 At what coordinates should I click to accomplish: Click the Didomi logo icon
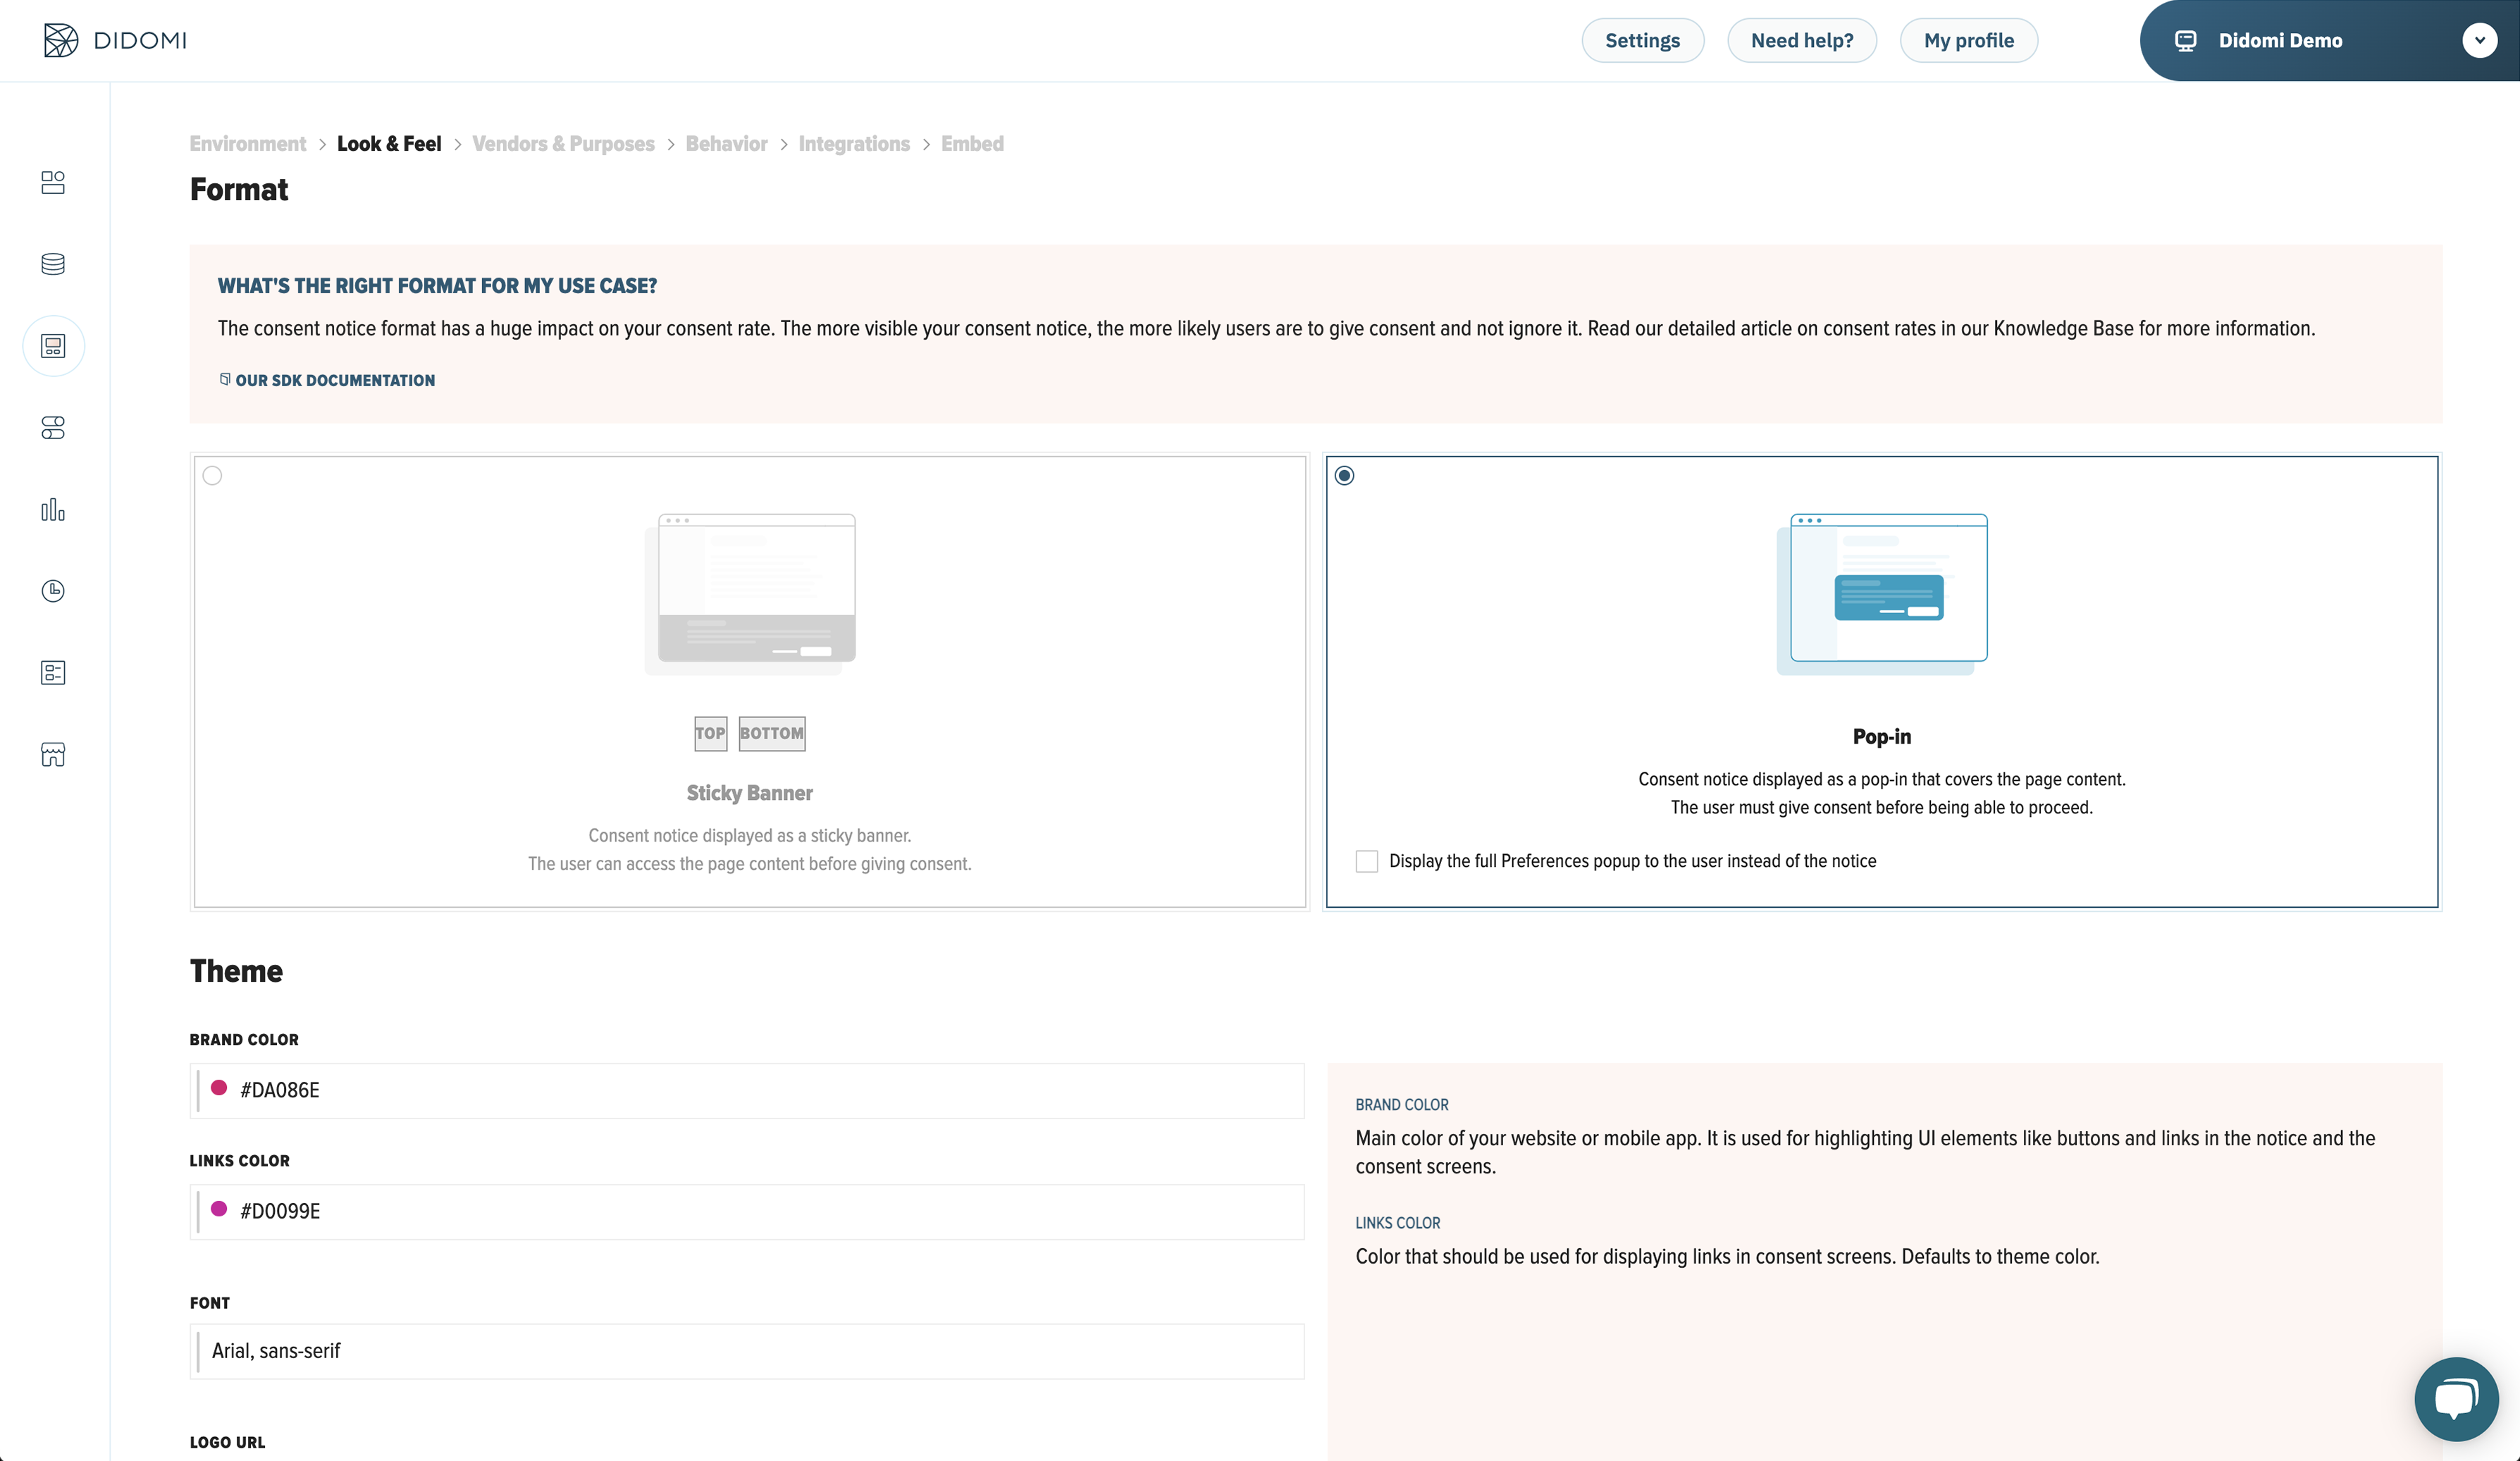point(60,40)
